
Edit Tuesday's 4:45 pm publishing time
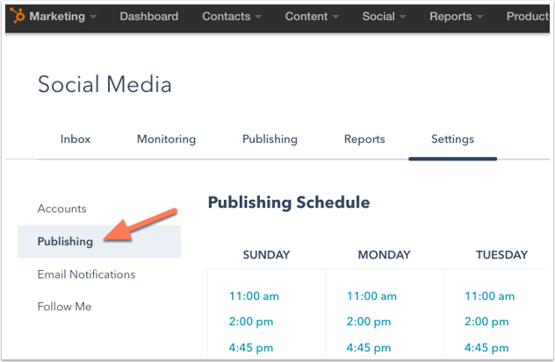point(487,348)
